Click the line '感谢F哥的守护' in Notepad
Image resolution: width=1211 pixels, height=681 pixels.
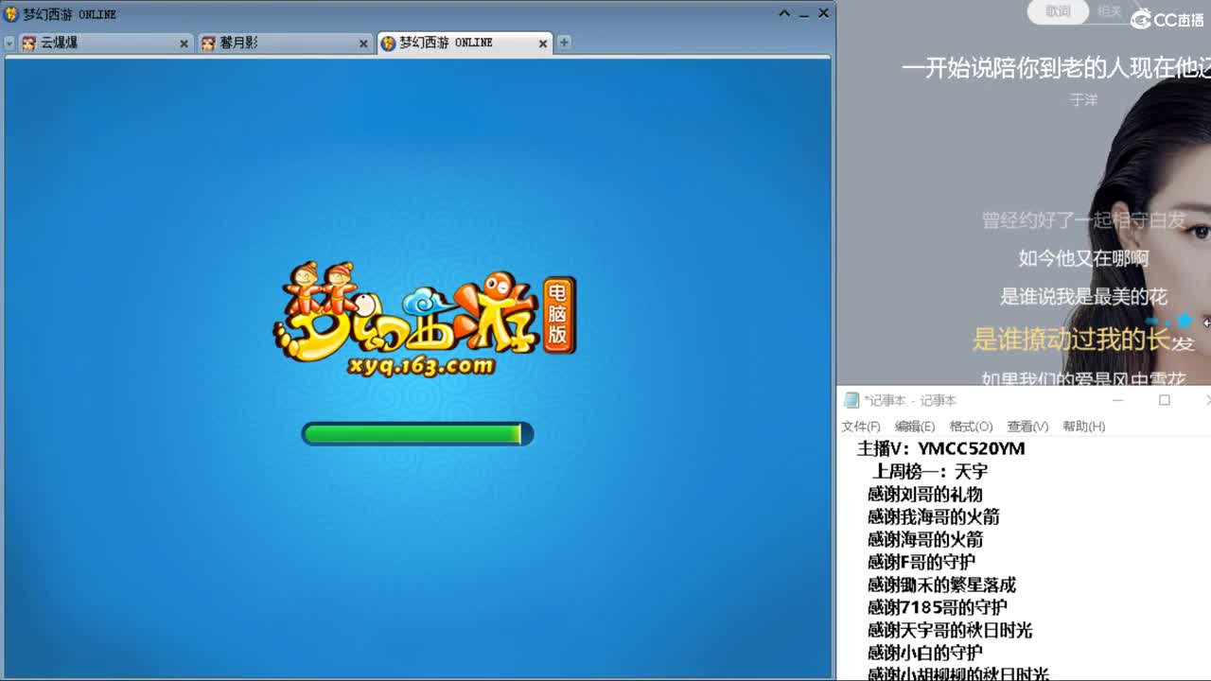[x=921, y=562]
